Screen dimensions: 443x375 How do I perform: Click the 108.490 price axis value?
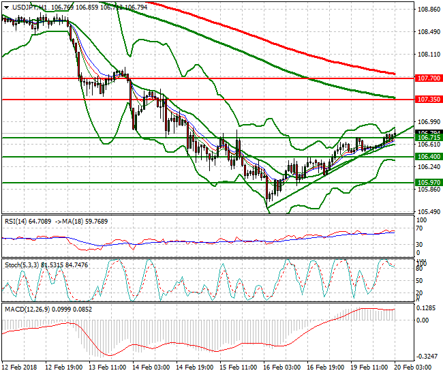pyautogui.click(x=429, y=32)
